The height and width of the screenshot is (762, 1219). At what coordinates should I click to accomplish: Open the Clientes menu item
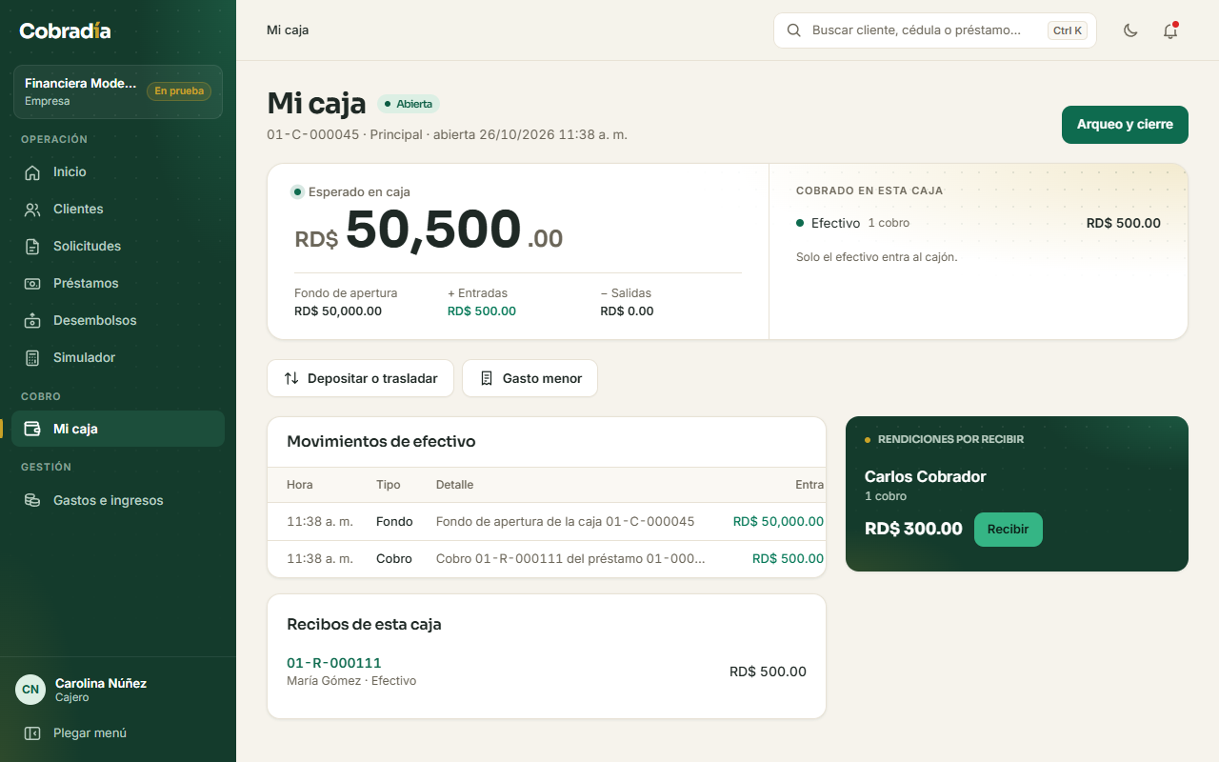point(118,209)
